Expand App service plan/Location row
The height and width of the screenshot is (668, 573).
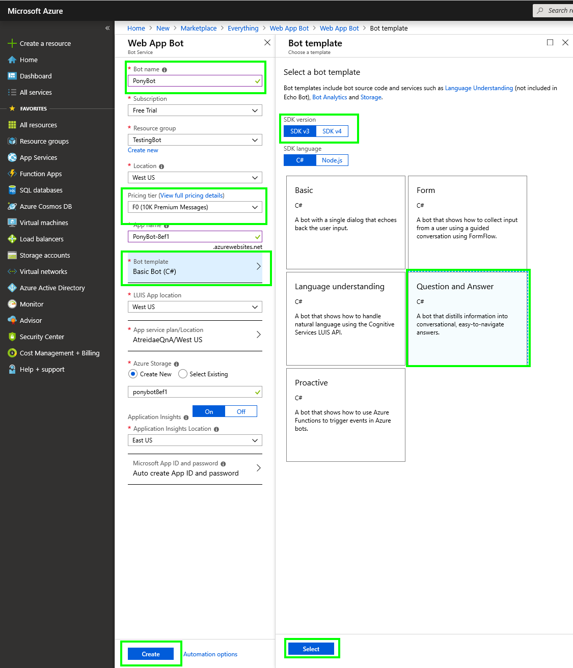click(195, 335)
